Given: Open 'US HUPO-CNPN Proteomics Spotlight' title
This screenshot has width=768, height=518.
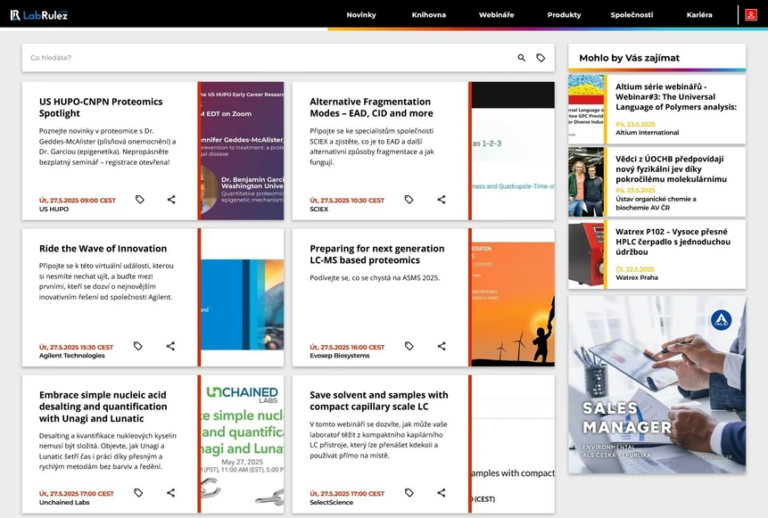Looking at the screenshot, I should pos(101,107).
